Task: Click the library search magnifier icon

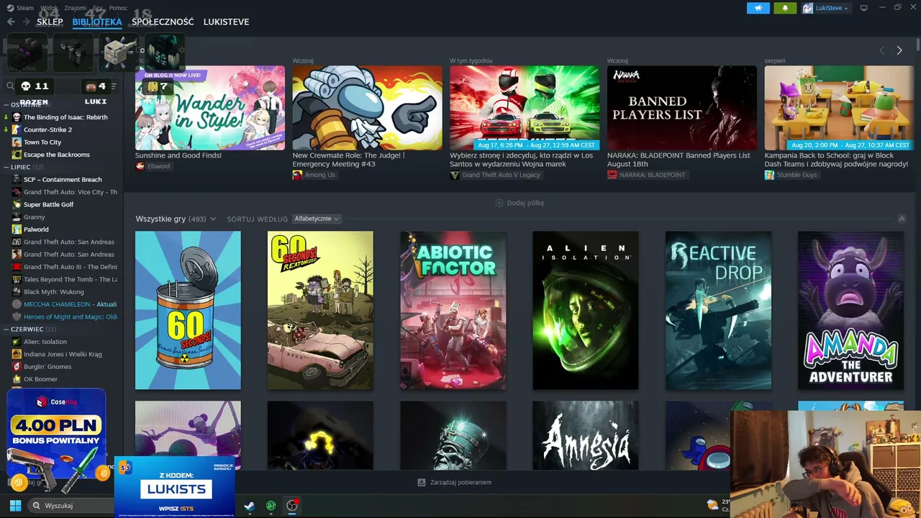Action: pyautogui.click(x=11, y=86)
